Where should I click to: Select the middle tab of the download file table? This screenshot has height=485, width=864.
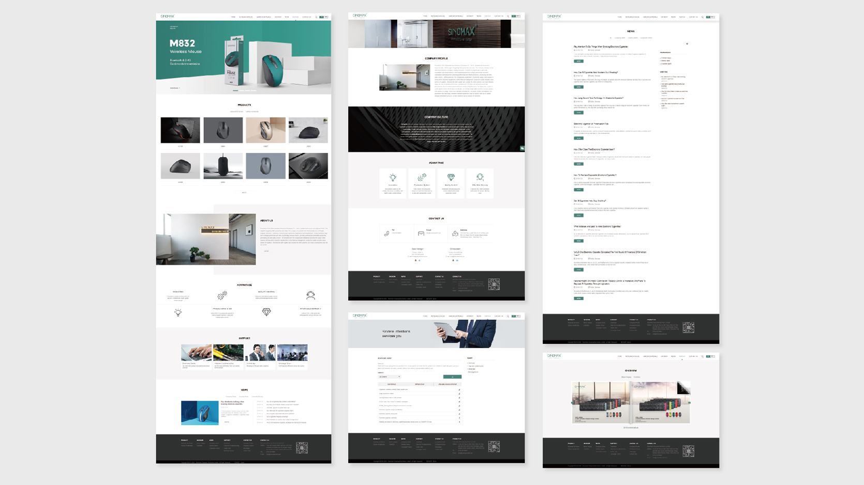(x=420, y=384)
